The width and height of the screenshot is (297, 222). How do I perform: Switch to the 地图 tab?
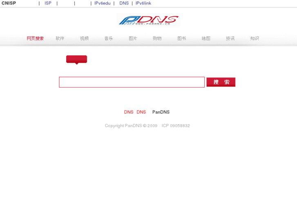tap(206, 38)
